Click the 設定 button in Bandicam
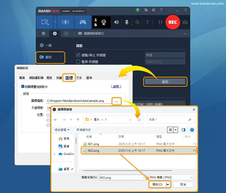This screenshot has height=193, width=226. [165, 82]
